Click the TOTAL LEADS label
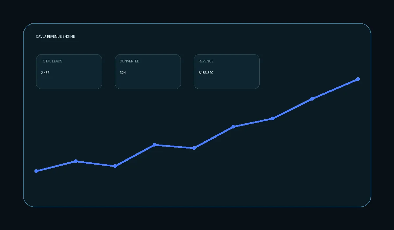This screenshot has width=394, height=230. [x=52, y=61]
